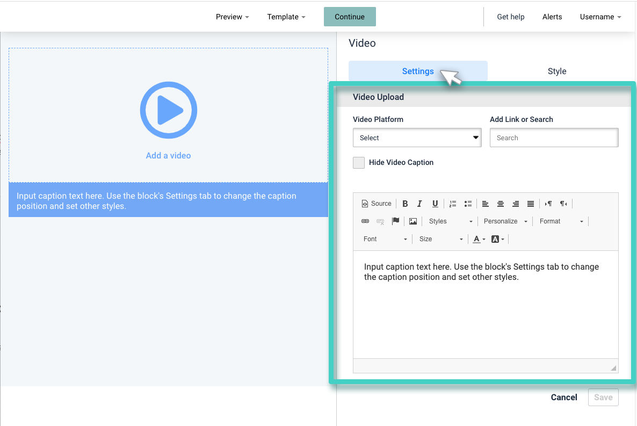Click the play icon to add a video
Viewport: 637px width, 426px height.
tap(169, 110)
